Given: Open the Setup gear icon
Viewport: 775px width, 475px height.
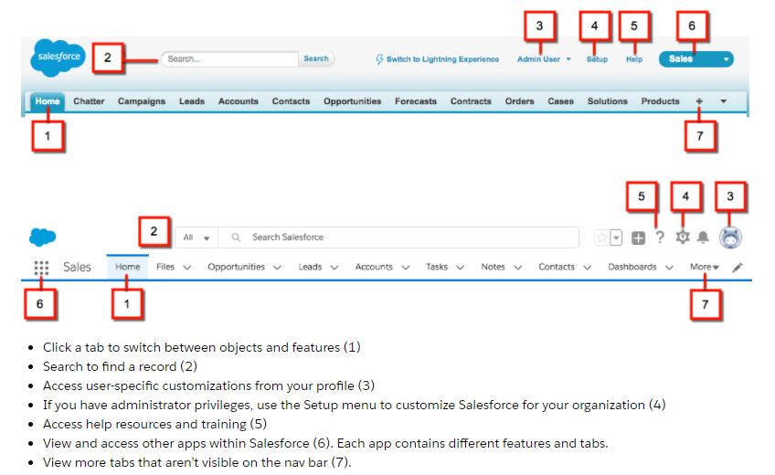Looking at the screenshot, I should click(x=682, y=237).
